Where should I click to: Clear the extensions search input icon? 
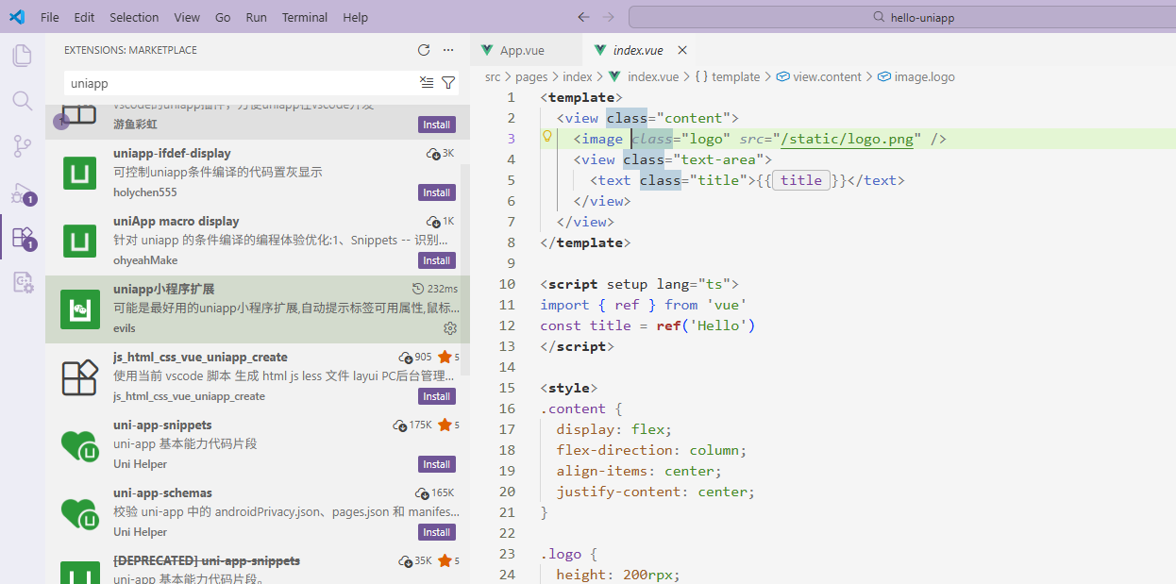426,83
